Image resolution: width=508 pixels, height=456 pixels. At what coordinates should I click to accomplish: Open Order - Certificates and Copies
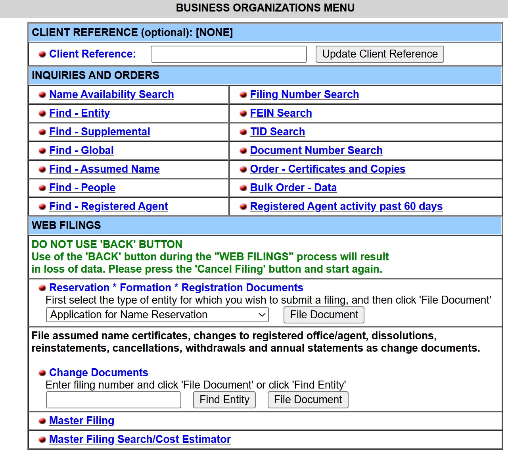click(328, 169)
